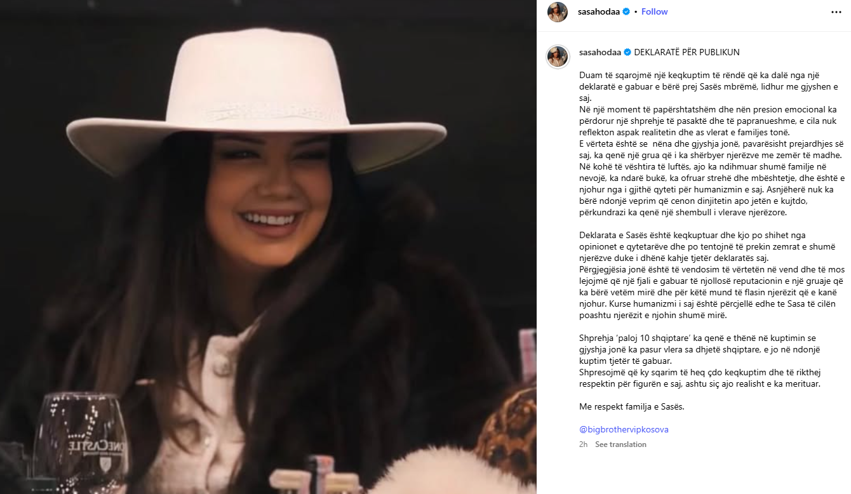The image size is (851, 494).
Task: Open sasahodaa username in the post header
Action: pos(600,12)
